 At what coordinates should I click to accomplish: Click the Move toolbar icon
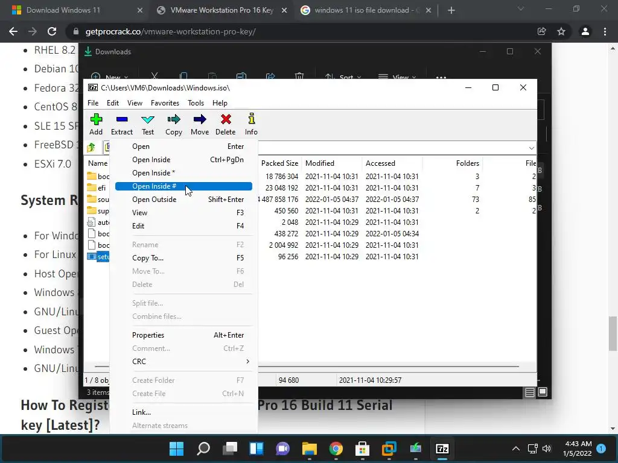pos(200,124)
